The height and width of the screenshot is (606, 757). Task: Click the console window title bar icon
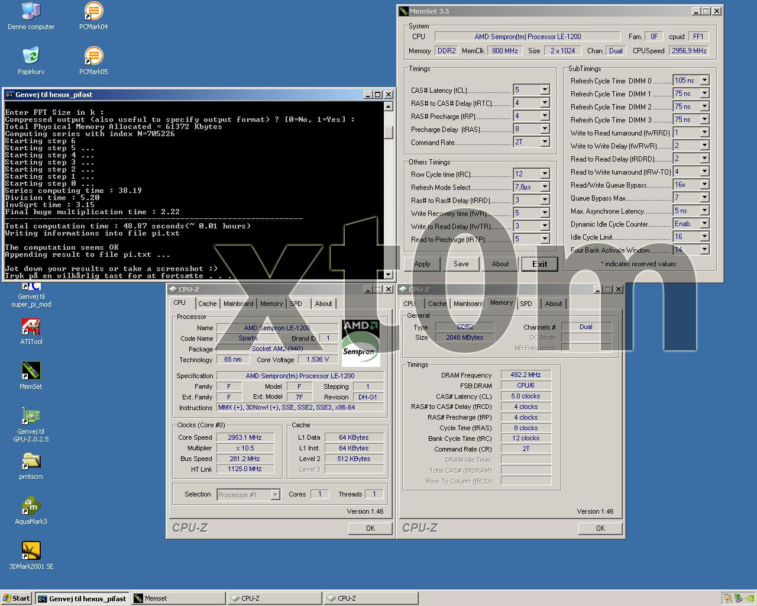[9, 95]
